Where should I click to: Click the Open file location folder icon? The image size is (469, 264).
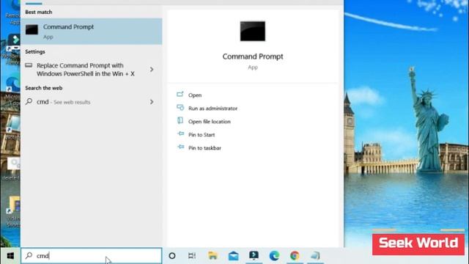click(180, 120)
